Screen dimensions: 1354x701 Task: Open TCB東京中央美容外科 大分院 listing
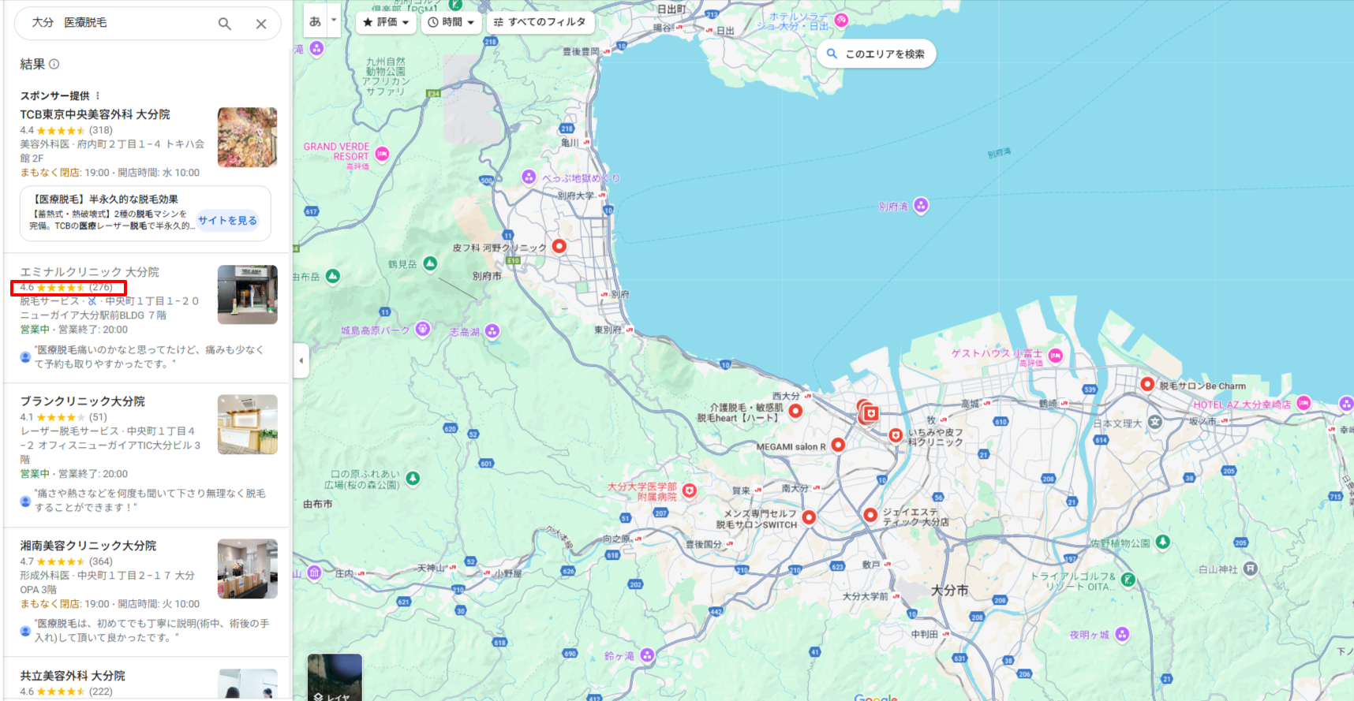point(95,114)
